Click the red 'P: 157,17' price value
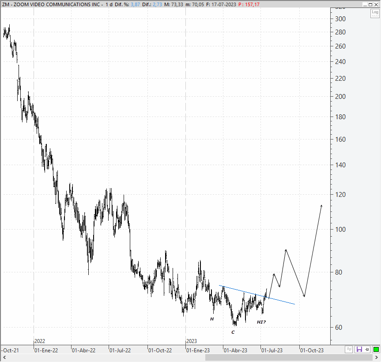 pyautogui.click(x=249, y=4)
